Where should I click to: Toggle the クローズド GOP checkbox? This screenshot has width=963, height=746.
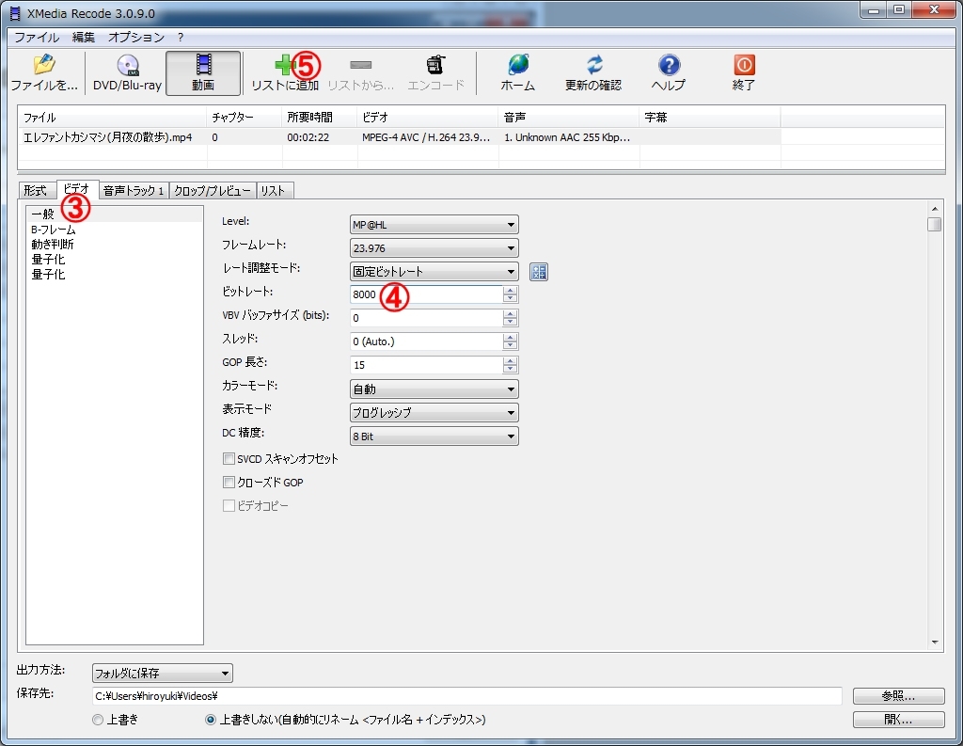point(229,483)
